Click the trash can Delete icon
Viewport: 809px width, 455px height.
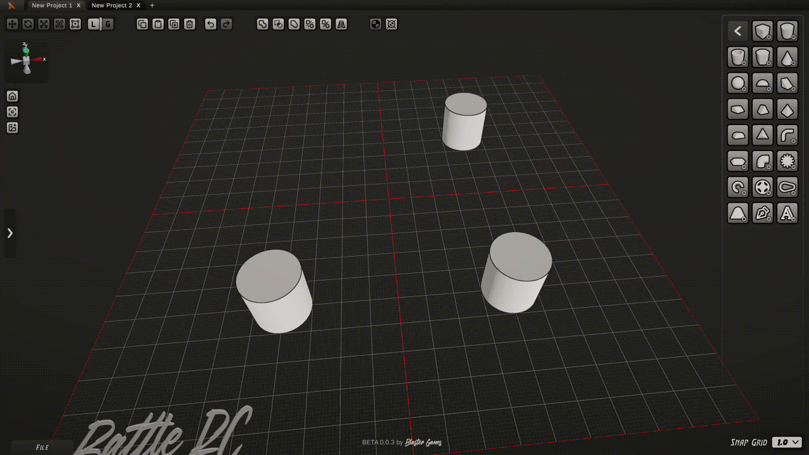point(190,24)
